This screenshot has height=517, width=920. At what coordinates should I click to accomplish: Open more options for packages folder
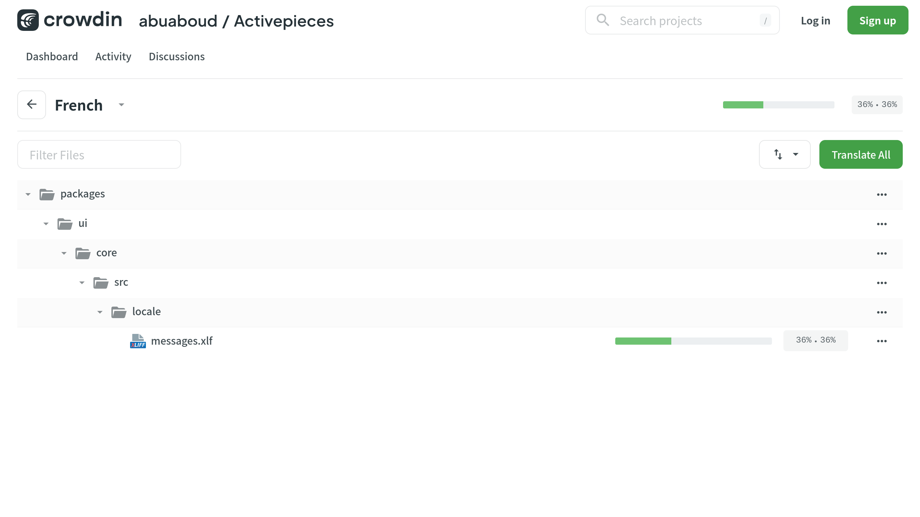pos(882,195)
